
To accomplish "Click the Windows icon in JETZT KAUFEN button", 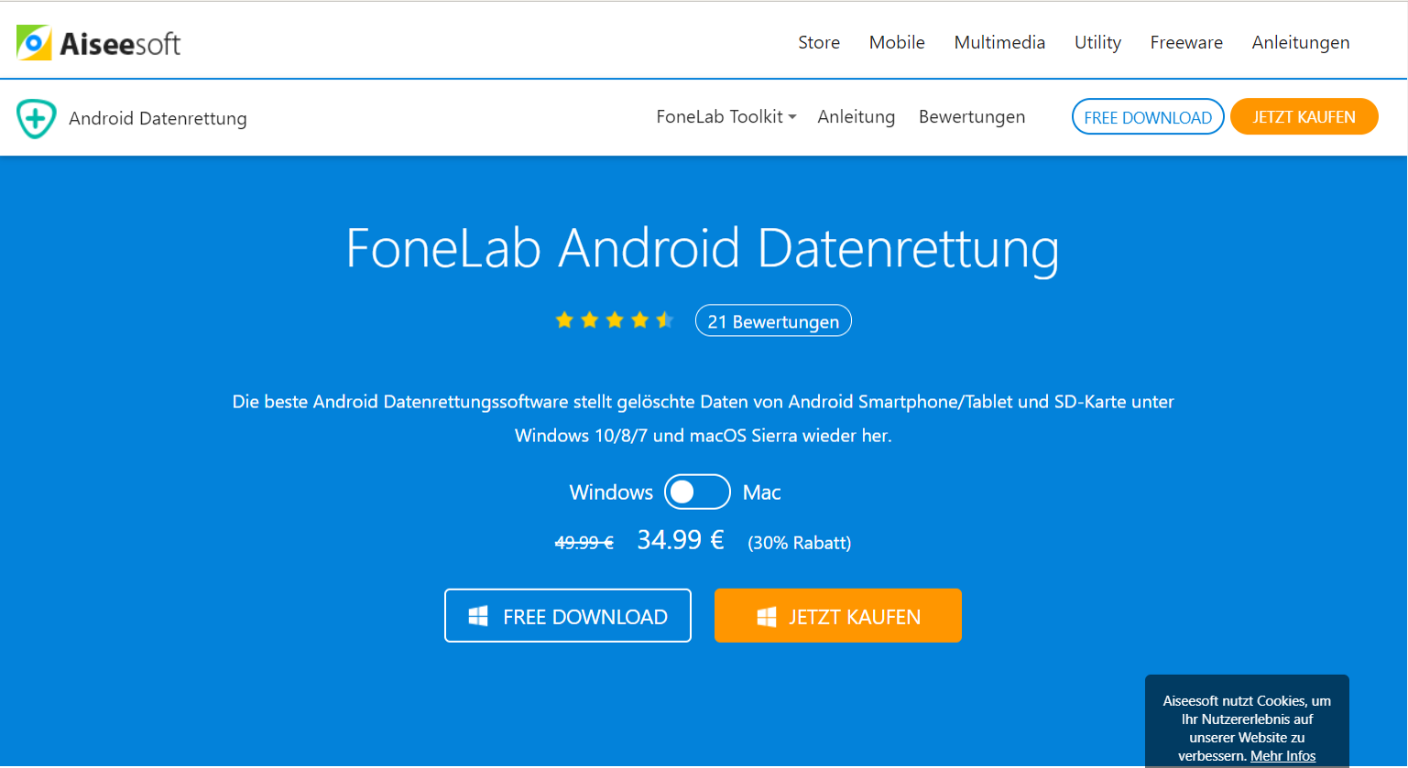I will coord(767,616).
